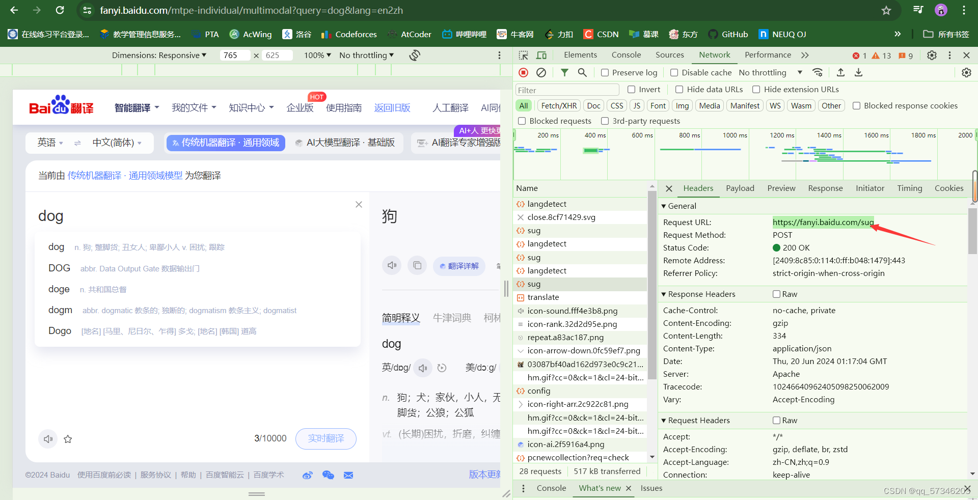Toggle the network filter funnel icon
Image resolution: width=978 pixels, height=500 pixels.
click(x=564, y=73)
